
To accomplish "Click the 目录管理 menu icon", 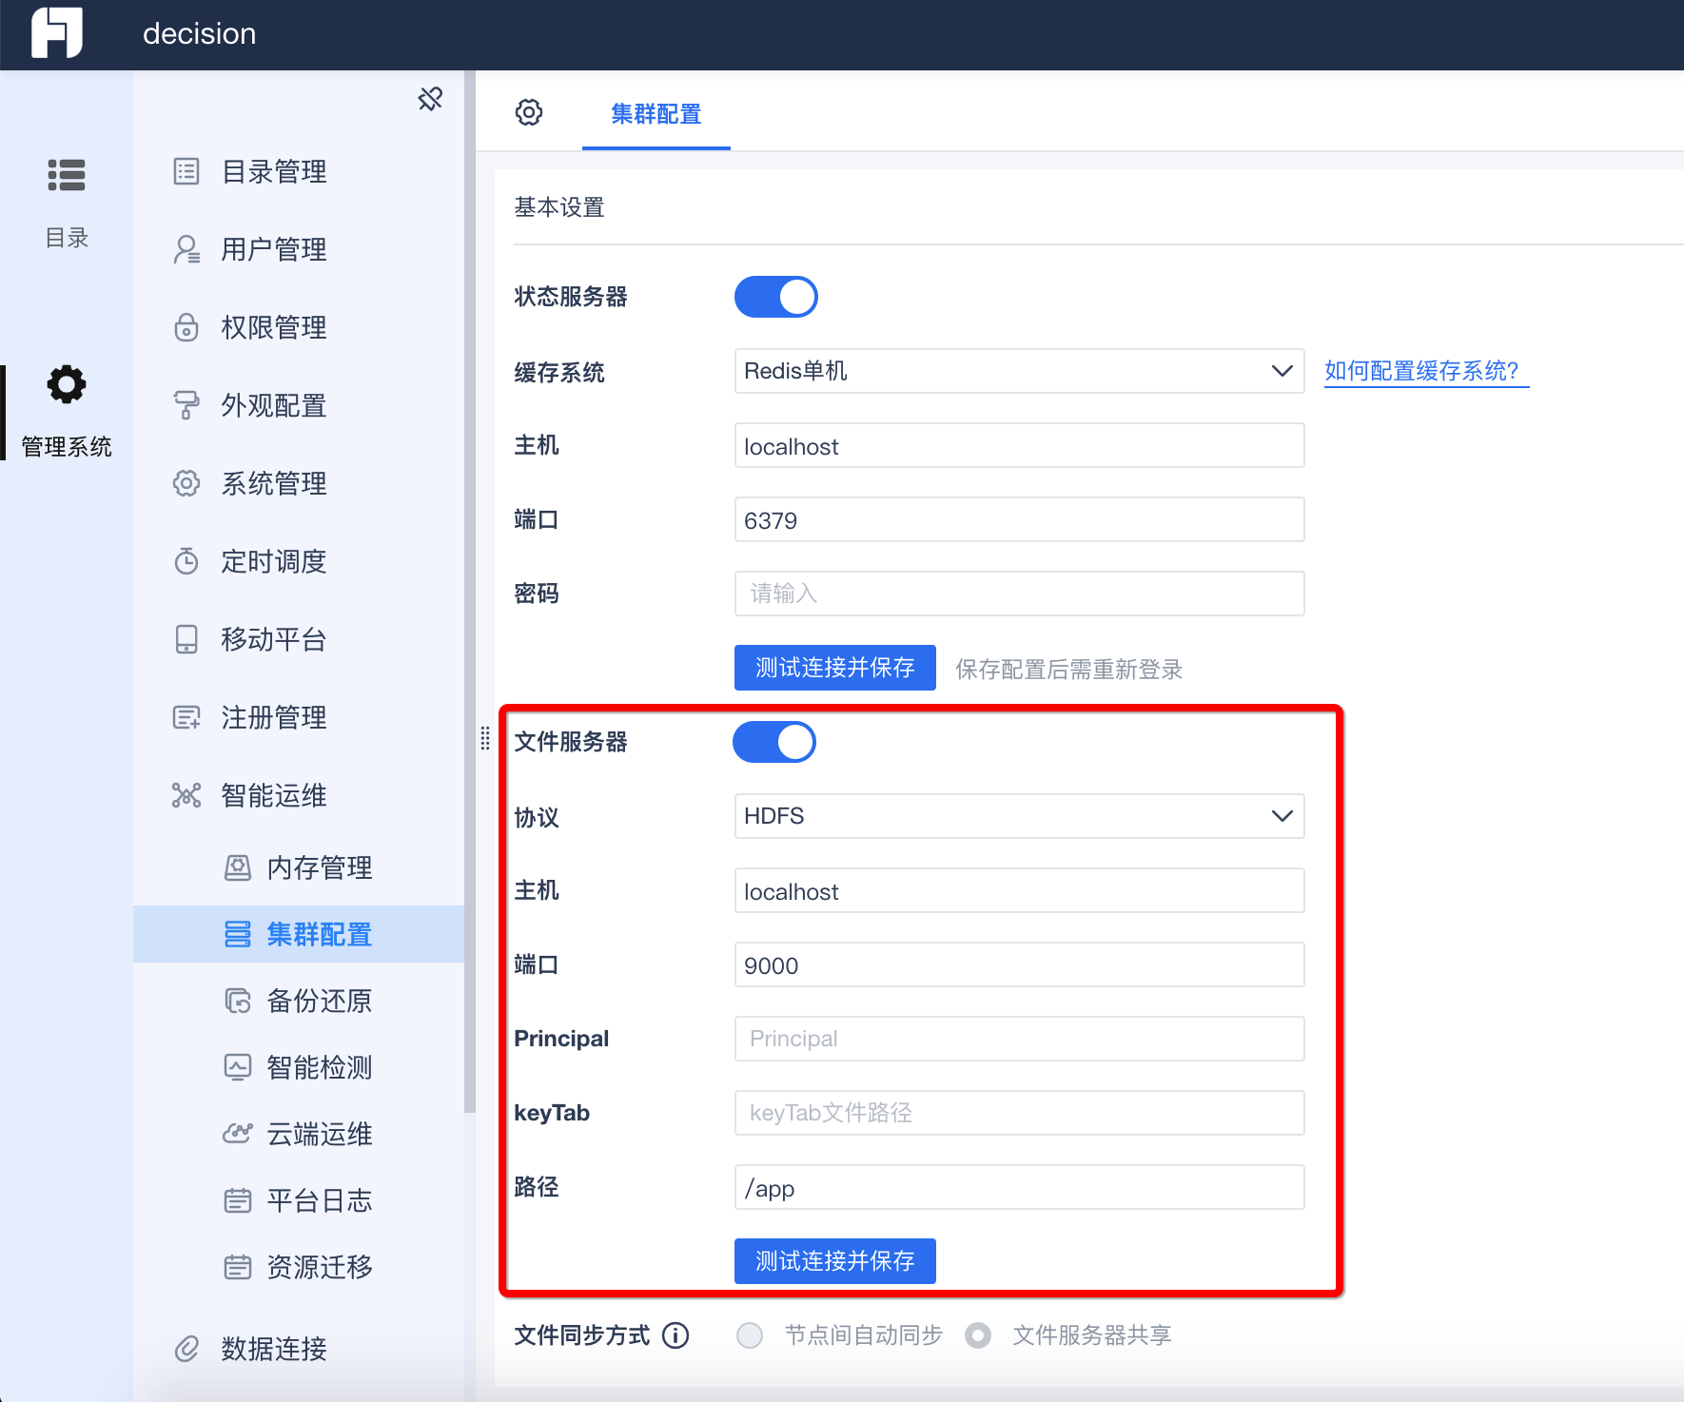I will click(186, 171).
